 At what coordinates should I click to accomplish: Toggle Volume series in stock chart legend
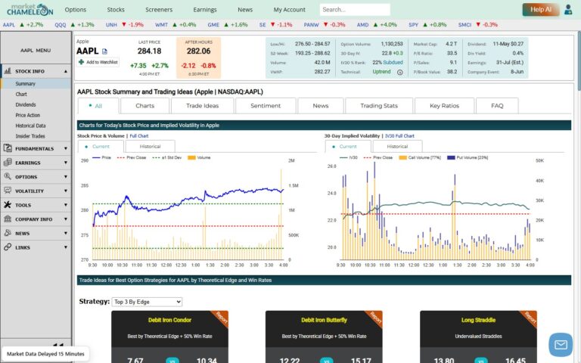(x=199, y=157)
